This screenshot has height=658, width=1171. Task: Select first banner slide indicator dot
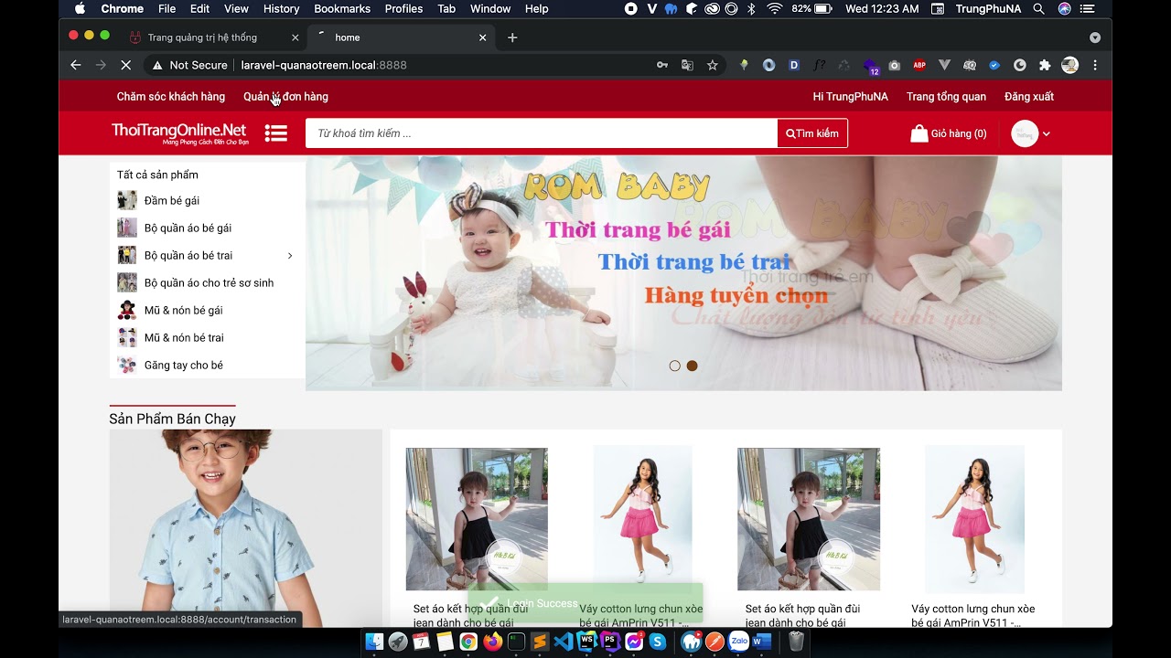pyautogui.click(x=675, y=366)
